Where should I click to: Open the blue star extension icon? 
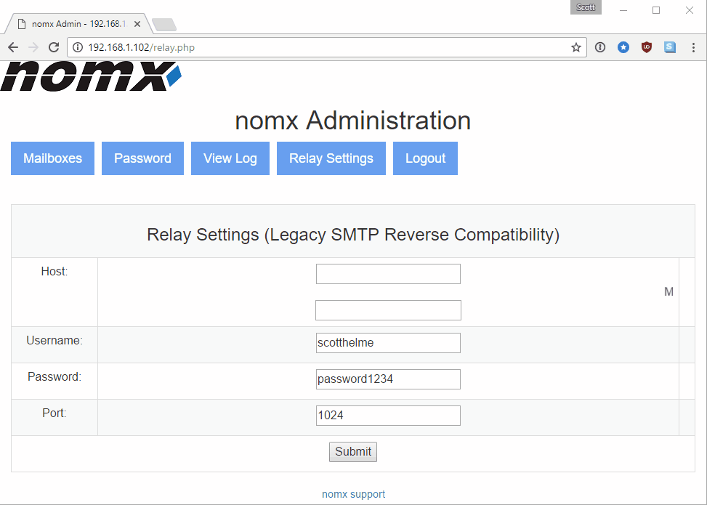click(x=623, y=47)
